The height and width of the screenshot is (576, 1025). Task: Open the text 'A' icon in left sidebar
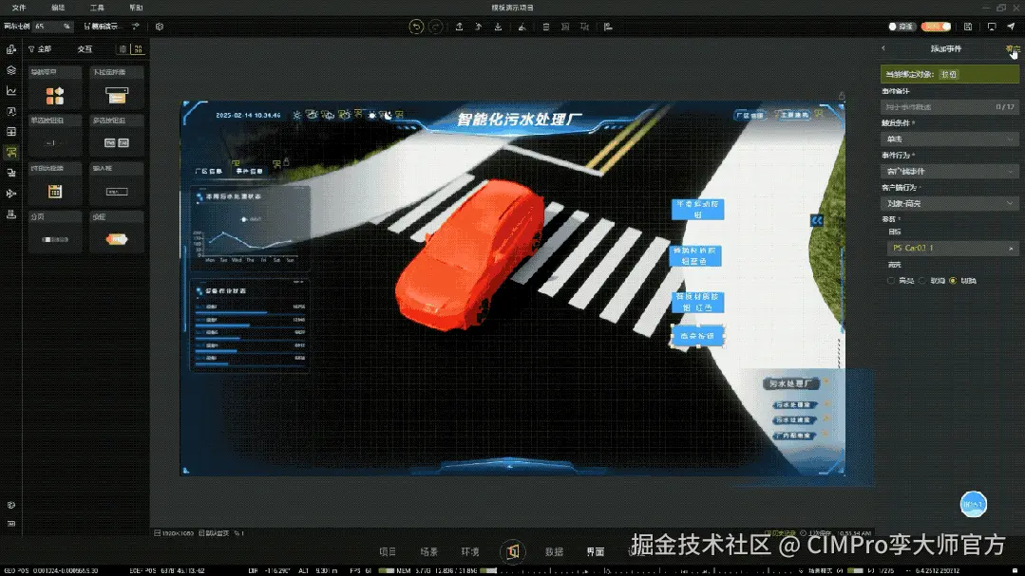pos(11,112)
